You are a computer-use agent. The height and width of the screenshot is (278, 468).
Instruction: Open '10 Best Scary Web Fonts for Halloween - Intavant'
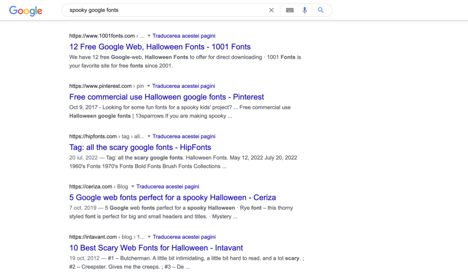[156, 248]
